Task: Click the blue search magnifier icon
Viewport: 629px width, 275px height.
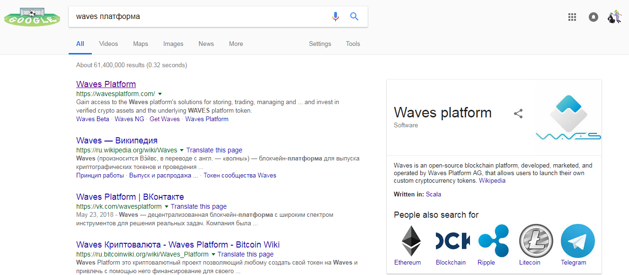Action: [x=354, y=17]
